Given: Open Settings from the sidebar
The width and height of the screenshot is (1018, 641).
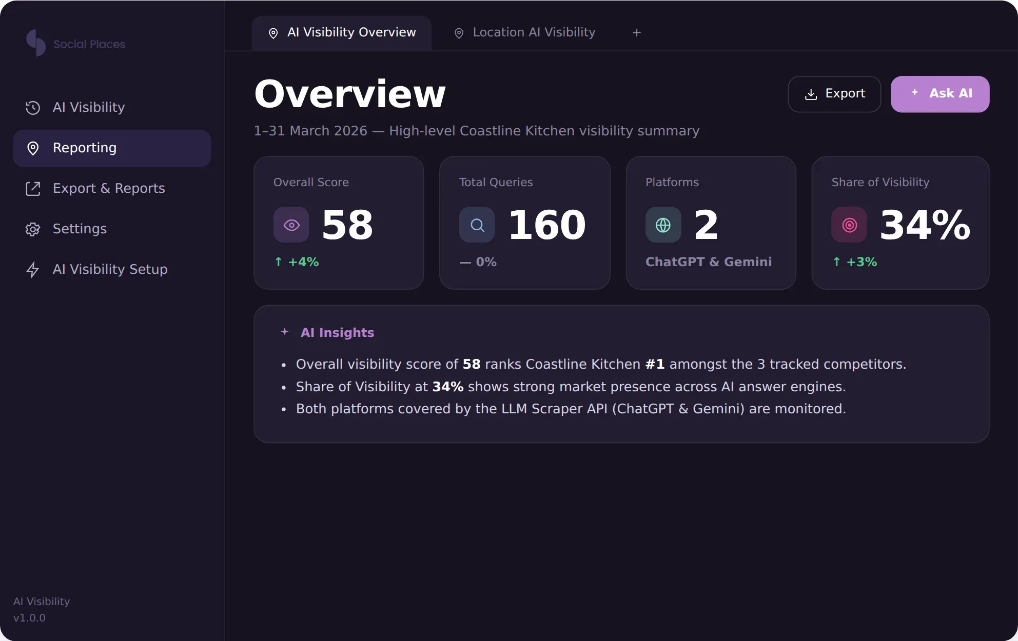Looking at the screenshot, I should click(x=112, y=229).
